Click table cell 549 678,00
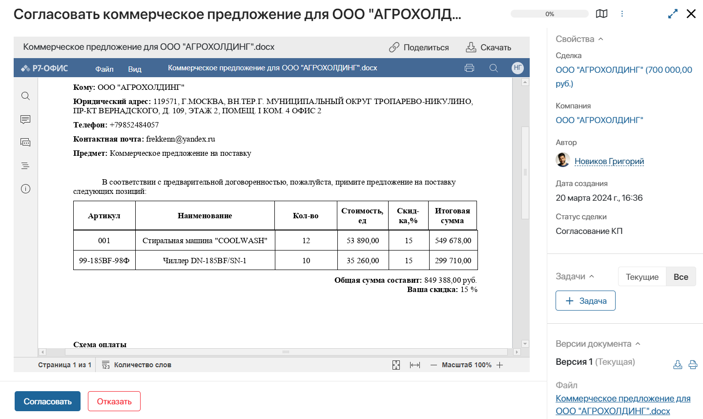Viewport: 703px width, 419px height. [453, 240]
